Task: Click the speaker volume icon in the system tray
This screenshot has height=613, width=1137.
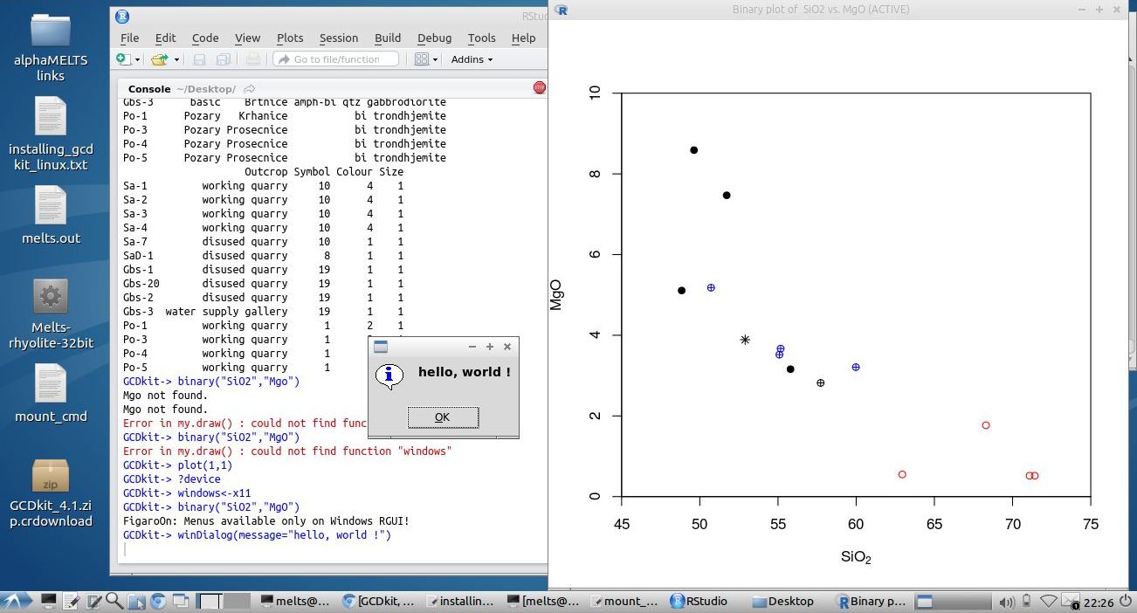Action: [1007, 601]
